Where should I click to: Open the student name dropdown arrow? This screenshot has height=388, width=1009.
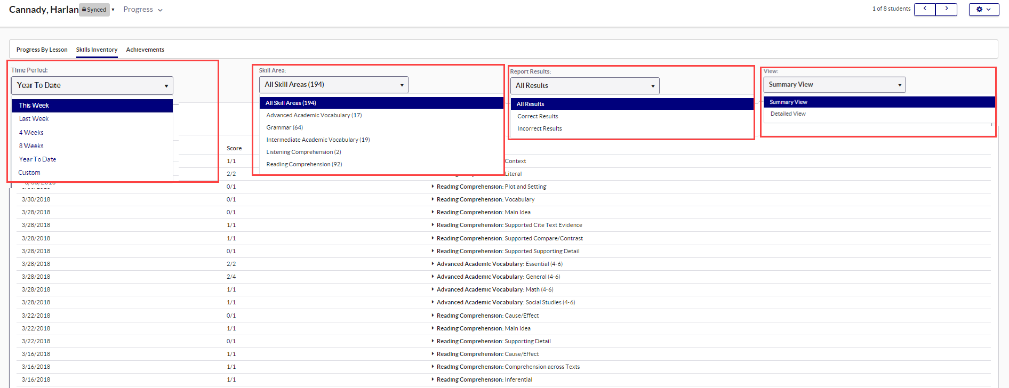pyautogui.click(x=113, y=10)
